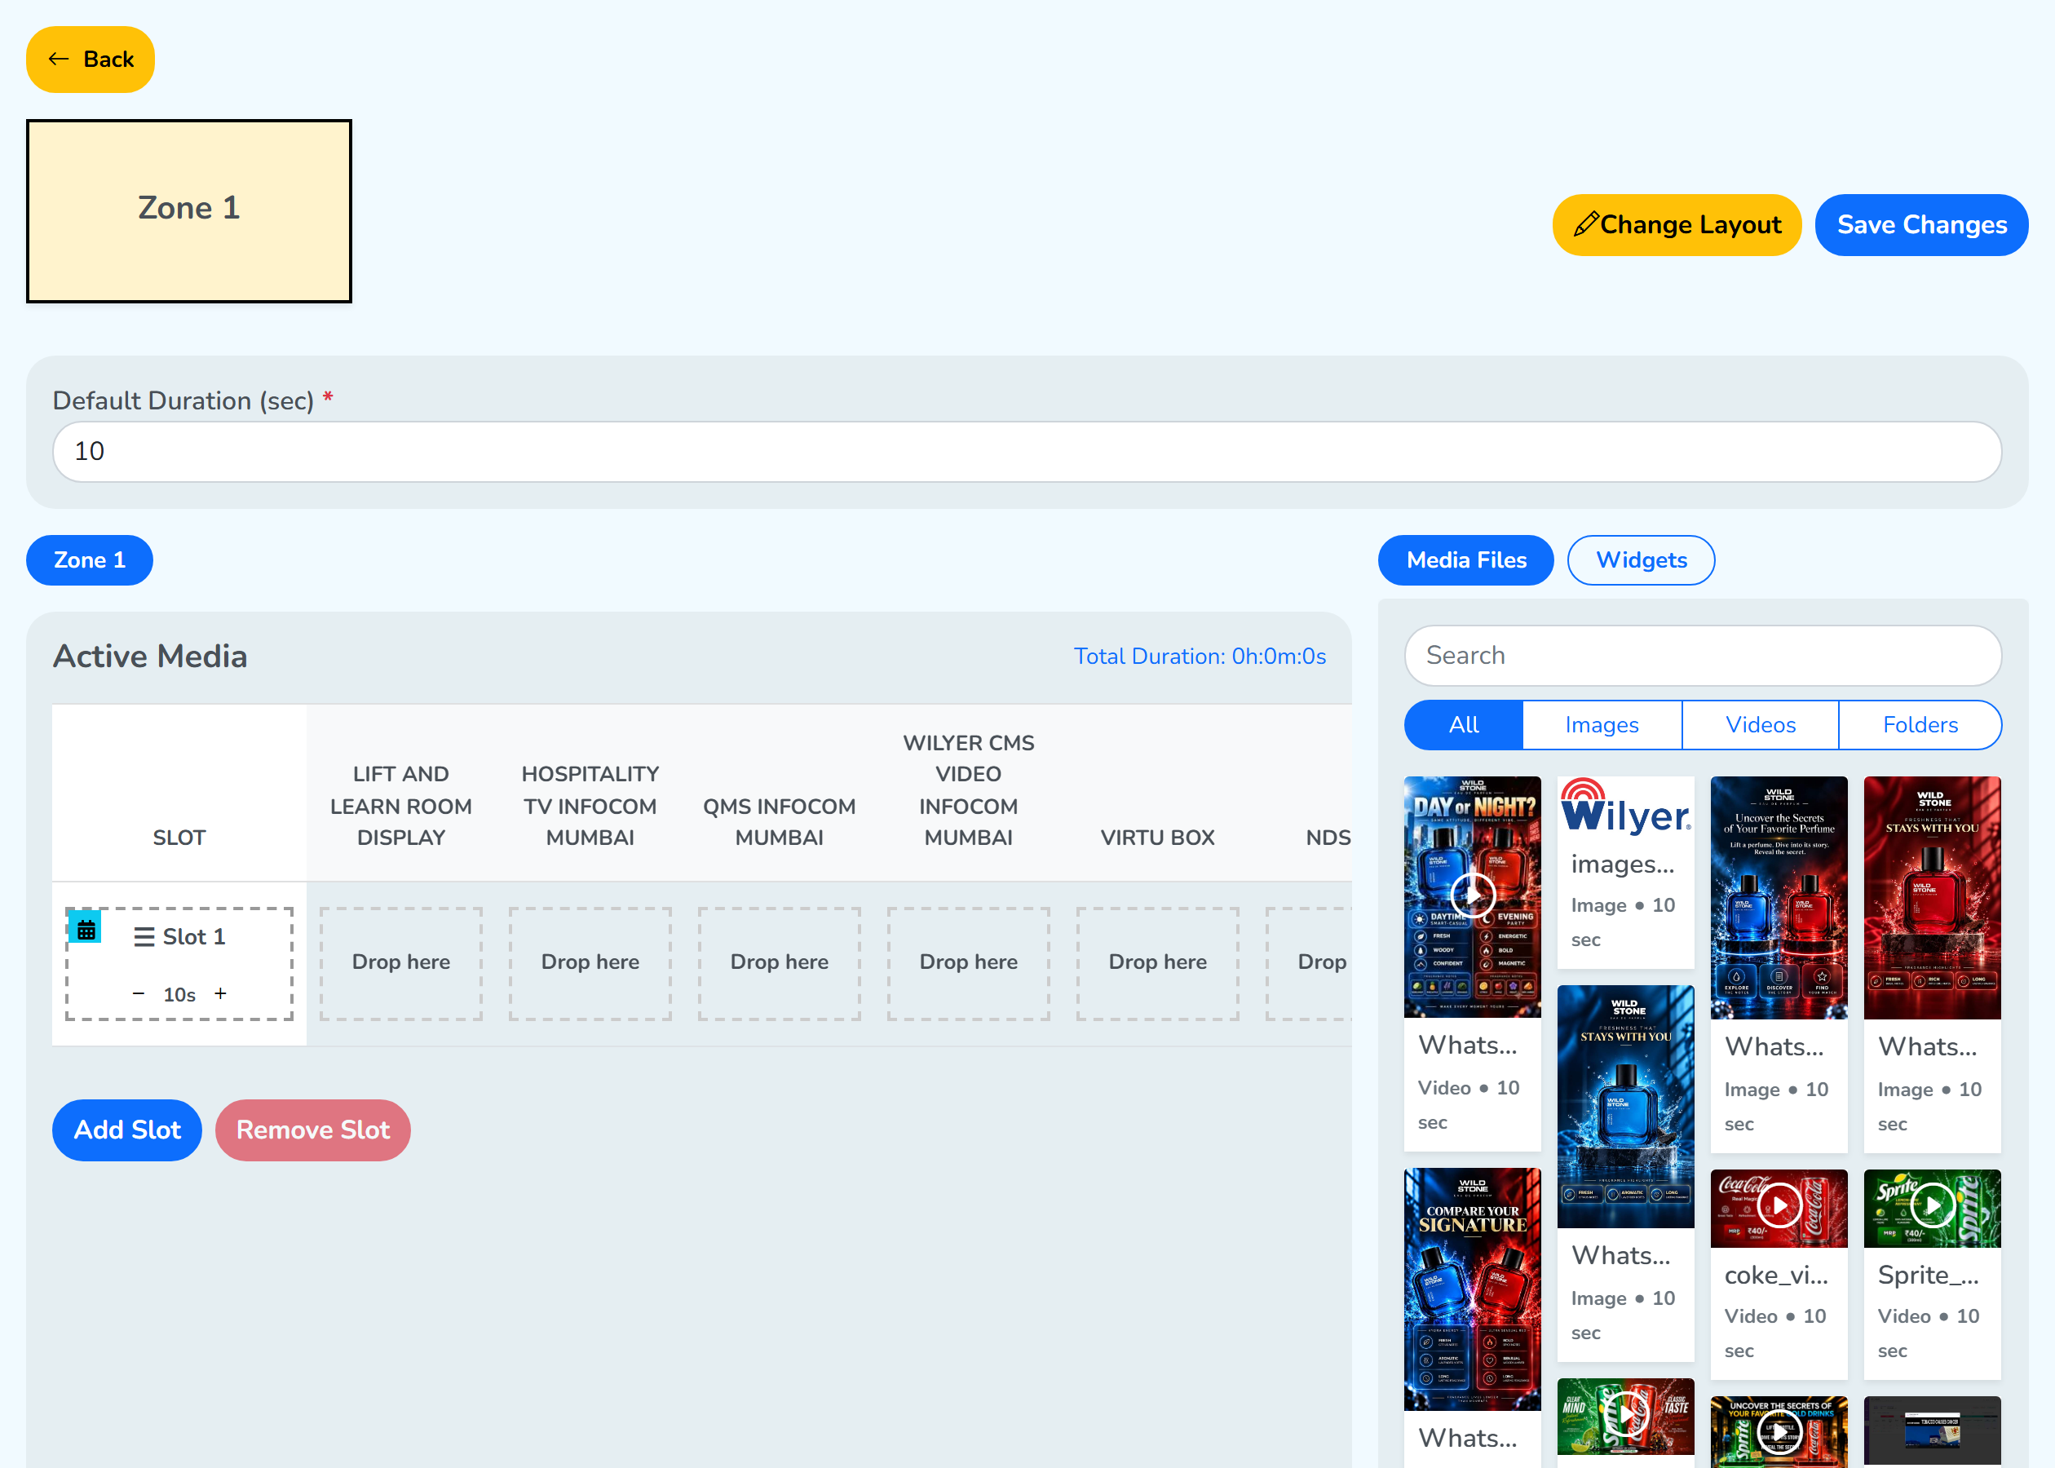This screenshot has height=1468, width=2055.
Task: Select the All media filter
Action: pos(1464,725)
